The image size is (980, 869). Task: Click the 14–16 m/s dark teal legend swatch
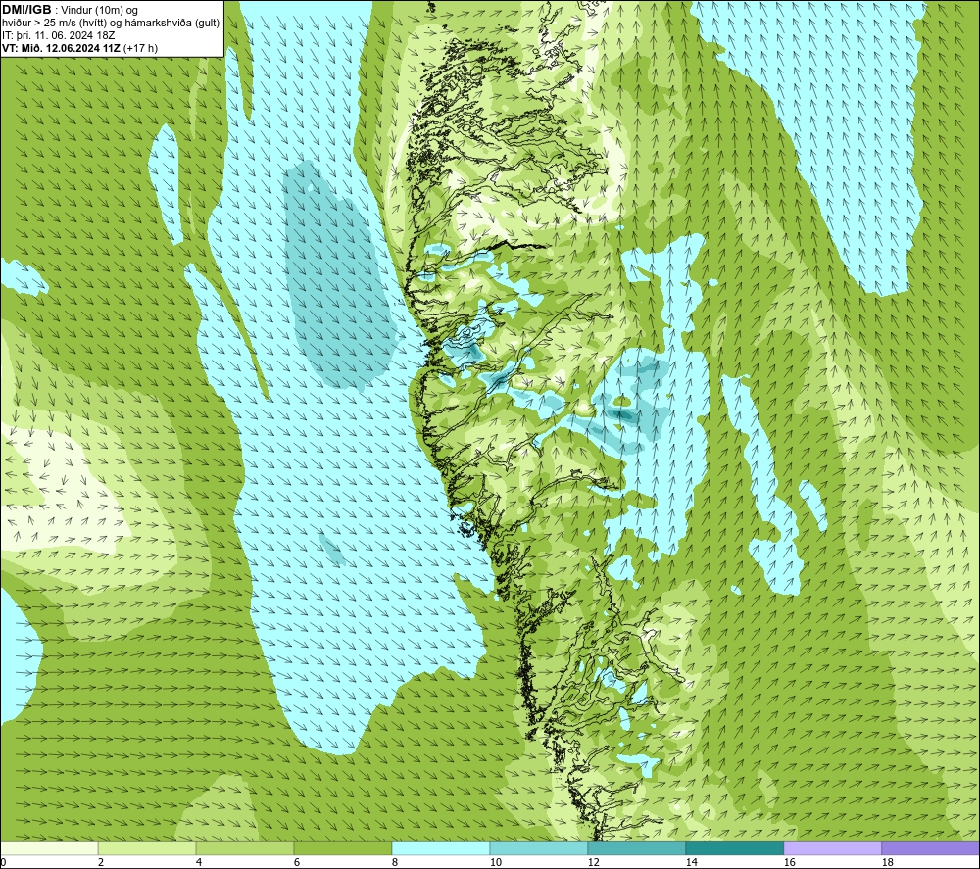pyautogui.click(x=734, y=847)
